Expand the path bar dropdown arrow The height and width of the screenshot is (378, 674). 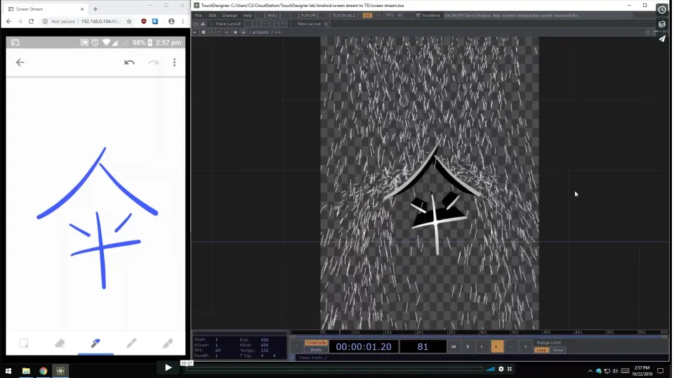(x=194, y=32)
